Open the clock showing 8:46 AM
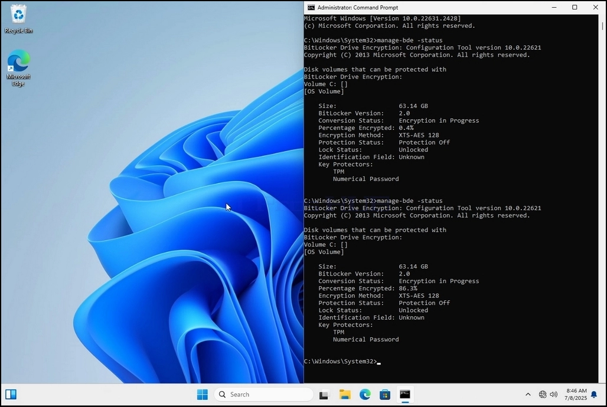Screen dimensions: 607x407 [576, 394]
